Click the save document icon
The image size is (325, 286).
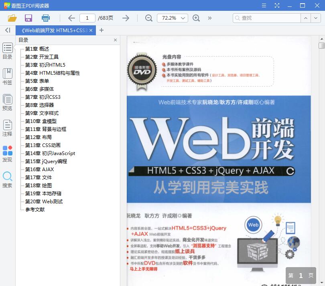pyautogui.click(x=28, y=18)
